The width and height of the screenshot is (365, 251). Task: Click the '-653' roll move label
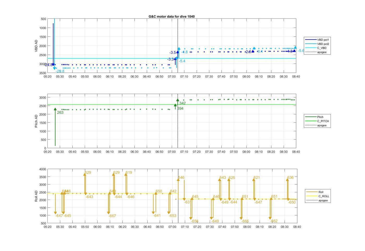(172, 216)
